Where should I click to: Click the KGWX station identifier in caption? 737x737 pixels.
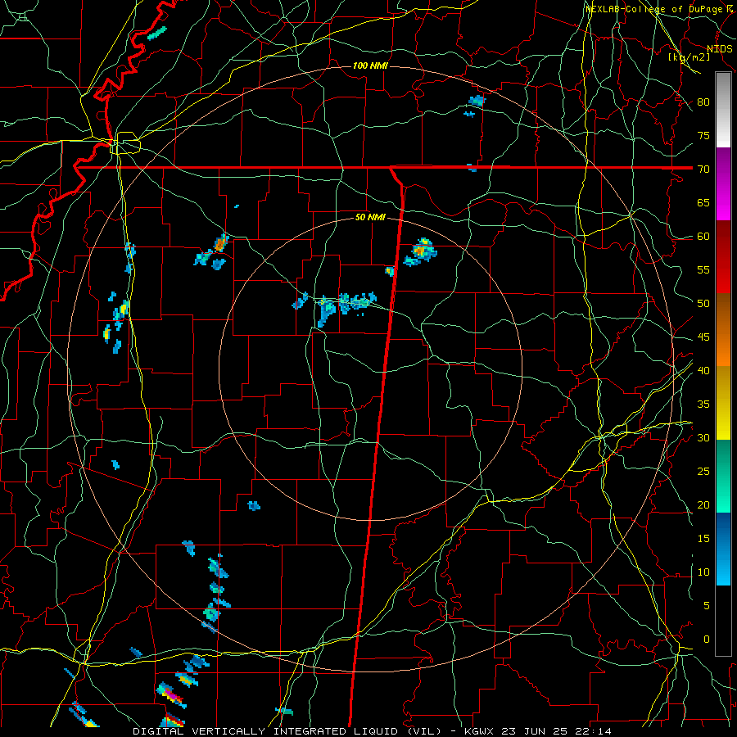pyautogui.click(x=480, y=731)
